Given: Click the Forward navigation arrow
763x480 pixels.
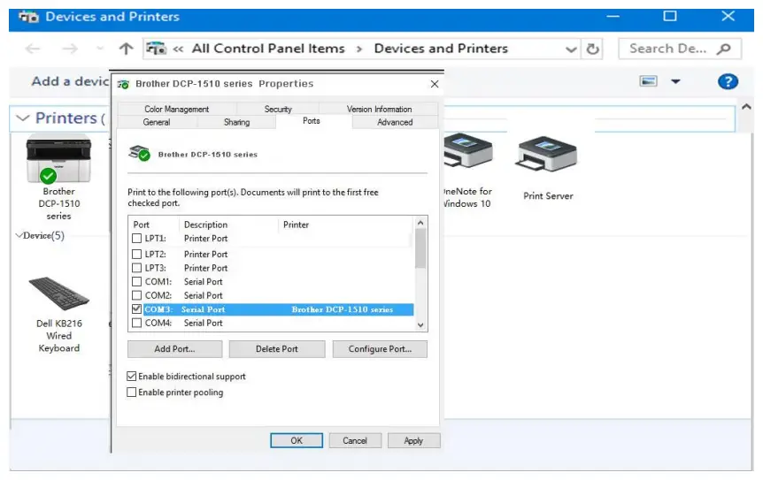Looking at the screenshot, I should click(70, 49).
